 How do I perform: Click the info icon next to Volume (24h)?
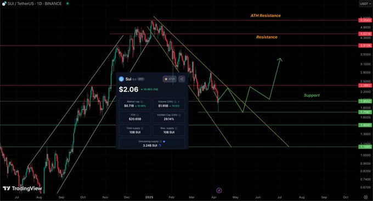point(175,102)
